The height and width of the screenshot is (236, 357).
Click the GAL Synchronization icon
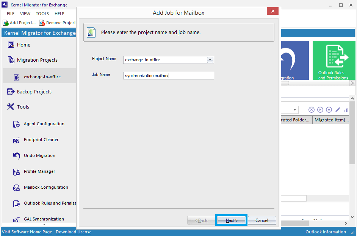coord(16,219)
